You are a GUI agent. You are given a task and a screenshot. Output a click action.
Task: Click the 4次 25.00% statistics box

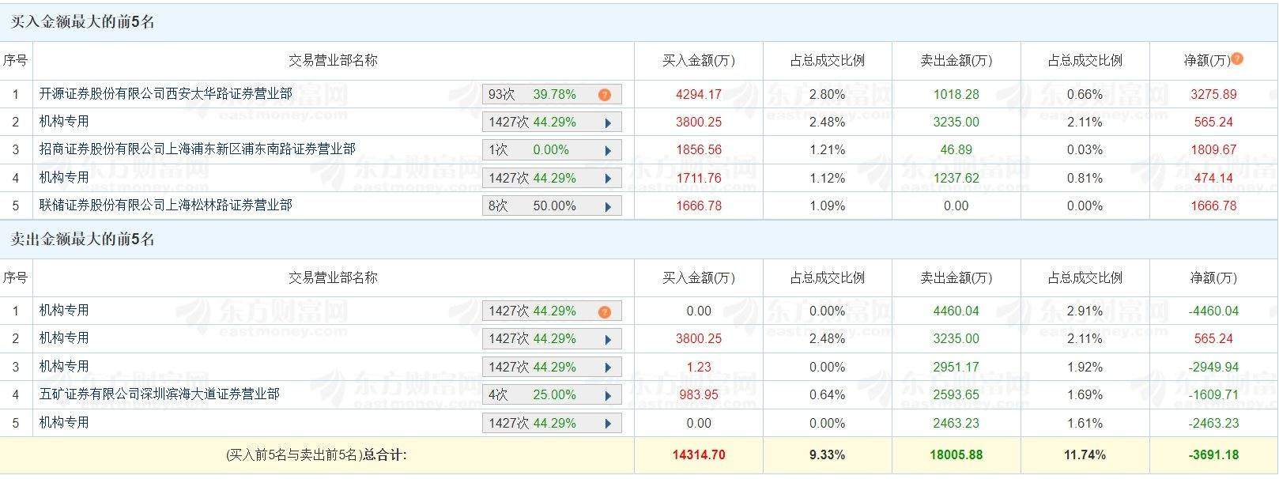coord(538,395)
